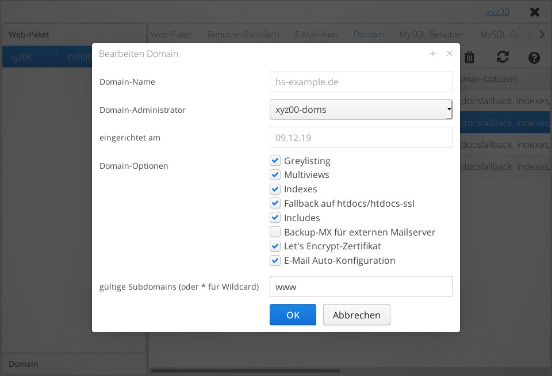Open the Benutzer/Postfach tab
Viewport: 552px width, 376px height.
click(x=243, y=34)
